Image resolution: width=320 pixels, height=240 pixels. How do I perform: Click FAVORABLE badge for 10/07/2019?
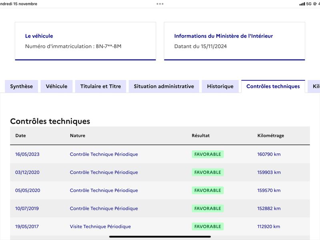point(208,208)
